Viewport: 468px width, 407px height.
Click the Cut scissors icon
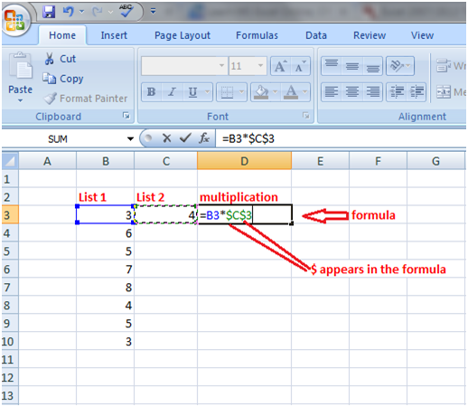[49, 59]
